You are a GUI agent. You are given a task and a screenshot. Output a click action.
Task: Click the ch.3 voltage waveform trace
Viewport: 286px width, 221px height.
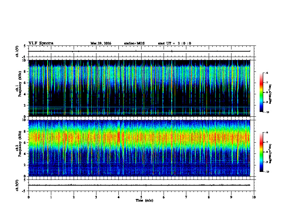pyautogui.click(x=139, y=185)
